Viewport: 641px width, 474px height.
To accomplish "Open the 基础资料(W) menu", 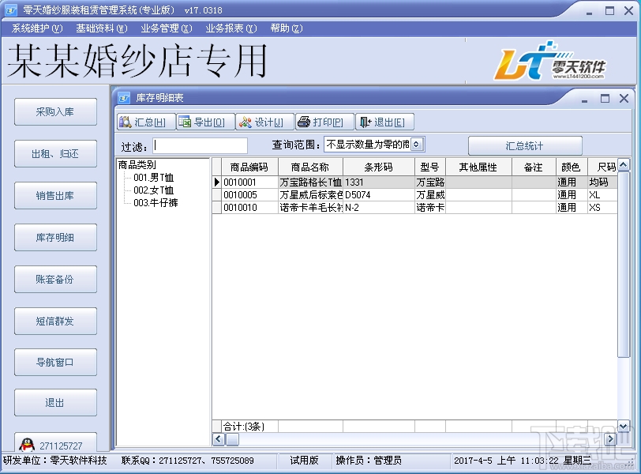I will 101,28.
